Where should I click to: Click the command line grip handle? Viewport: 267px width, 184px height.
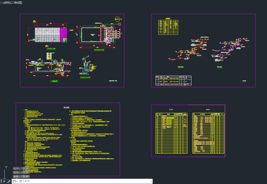(x=1, y=181)
